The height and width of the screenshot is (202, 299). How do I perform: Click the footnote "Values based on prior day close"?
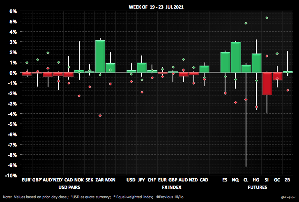click(x=40, y=197)
